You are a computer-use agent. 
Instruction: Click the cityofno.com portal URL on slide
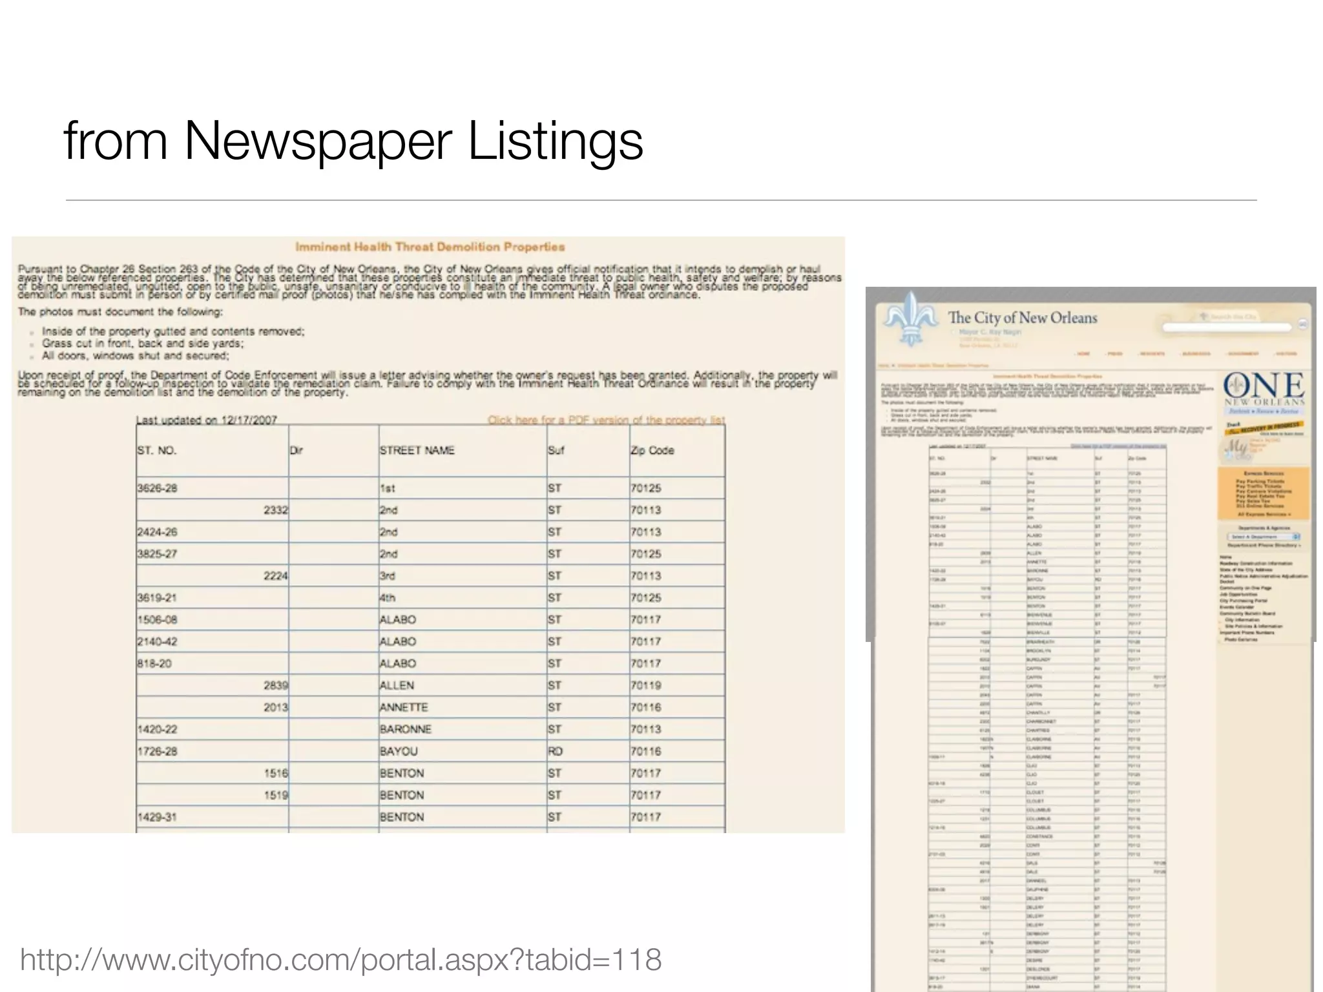(340, 960)
